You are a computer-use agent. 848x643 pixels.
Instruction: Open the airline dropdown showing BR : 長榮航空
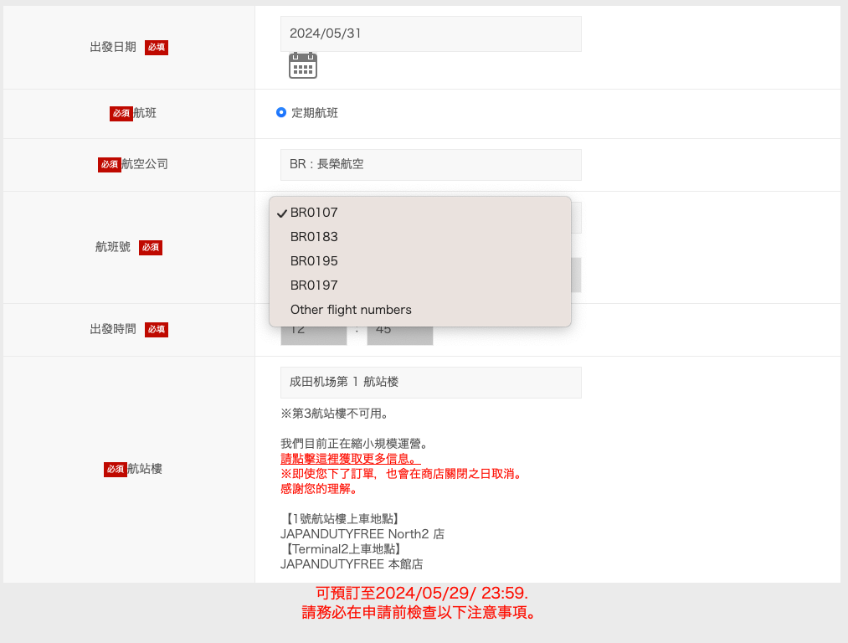pos(430,165)
